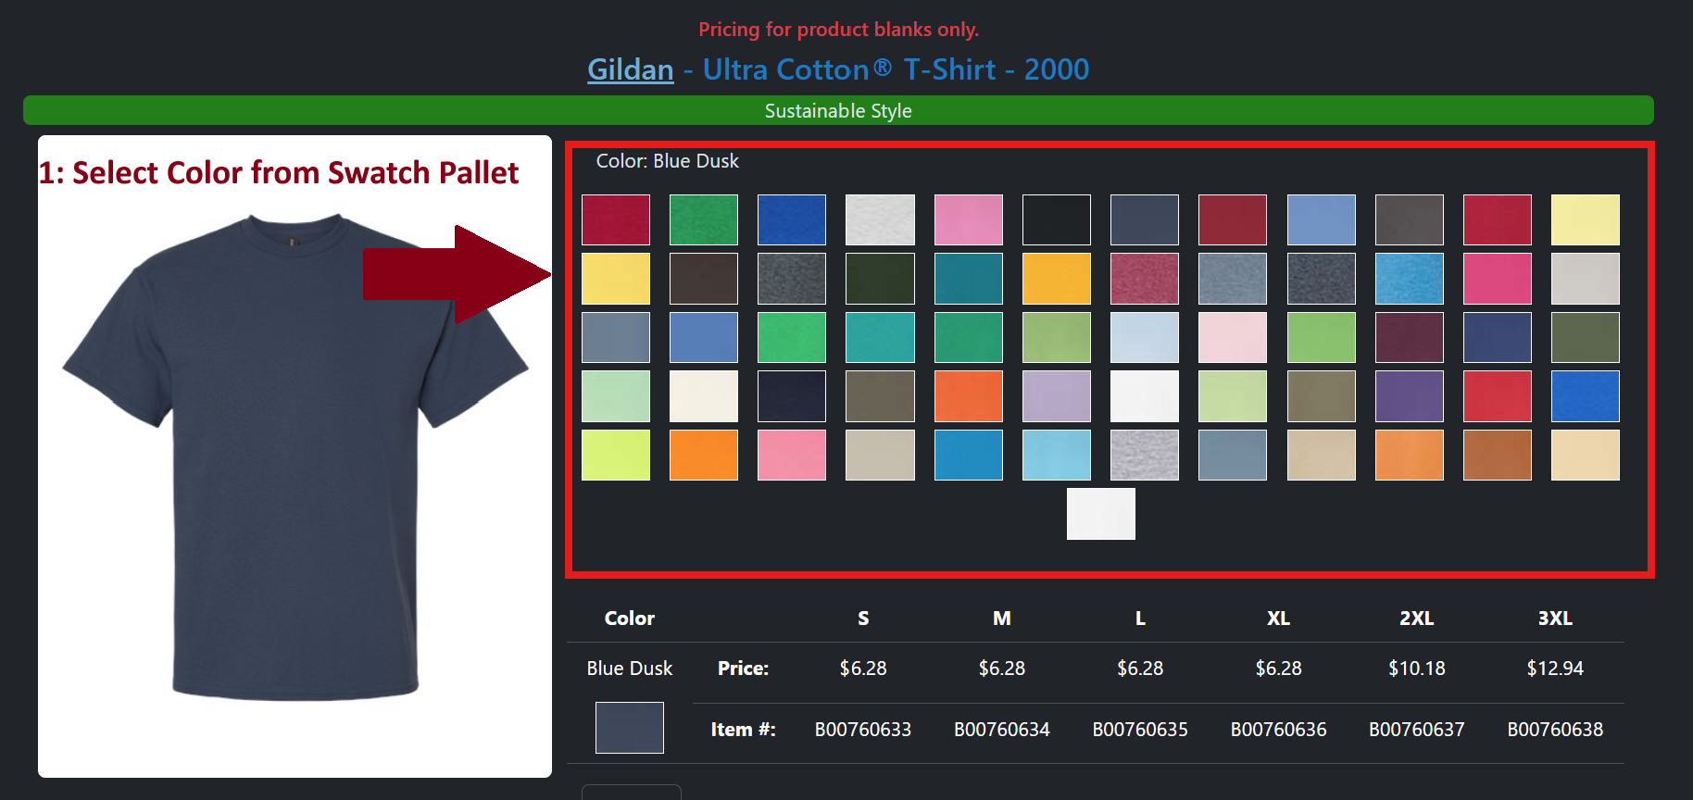The height and width of the screenshot is (800, 1693).
Task: Choose the pale yellow swatch
Action: tap(1586, 219)
